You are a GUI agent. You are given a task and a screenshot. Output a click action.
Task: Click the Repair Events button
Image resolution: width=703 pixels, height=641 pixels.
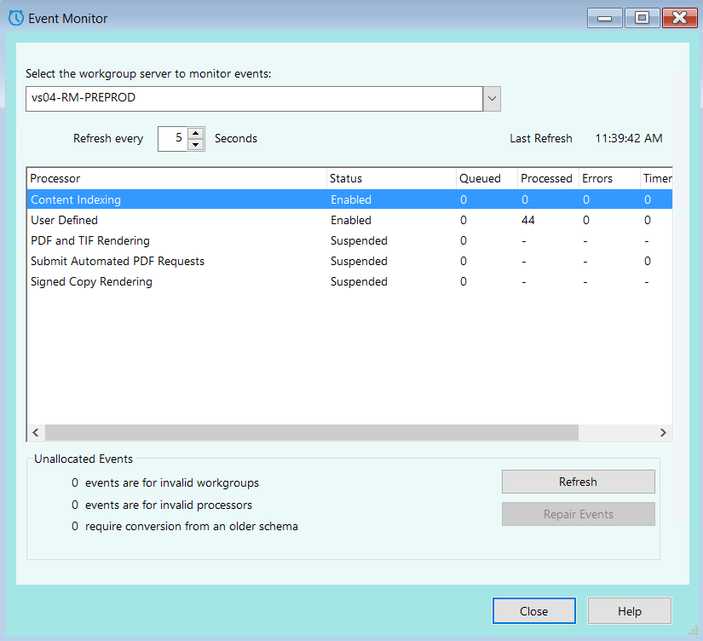[578, 514]
